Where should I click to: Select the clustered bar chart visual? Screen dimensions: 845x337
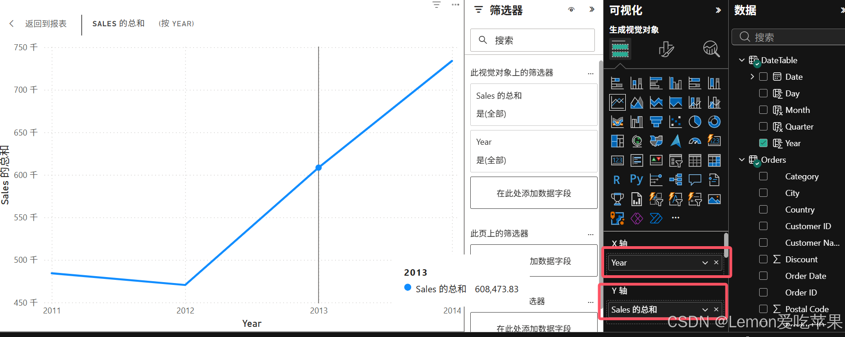(x=656, y=83)
